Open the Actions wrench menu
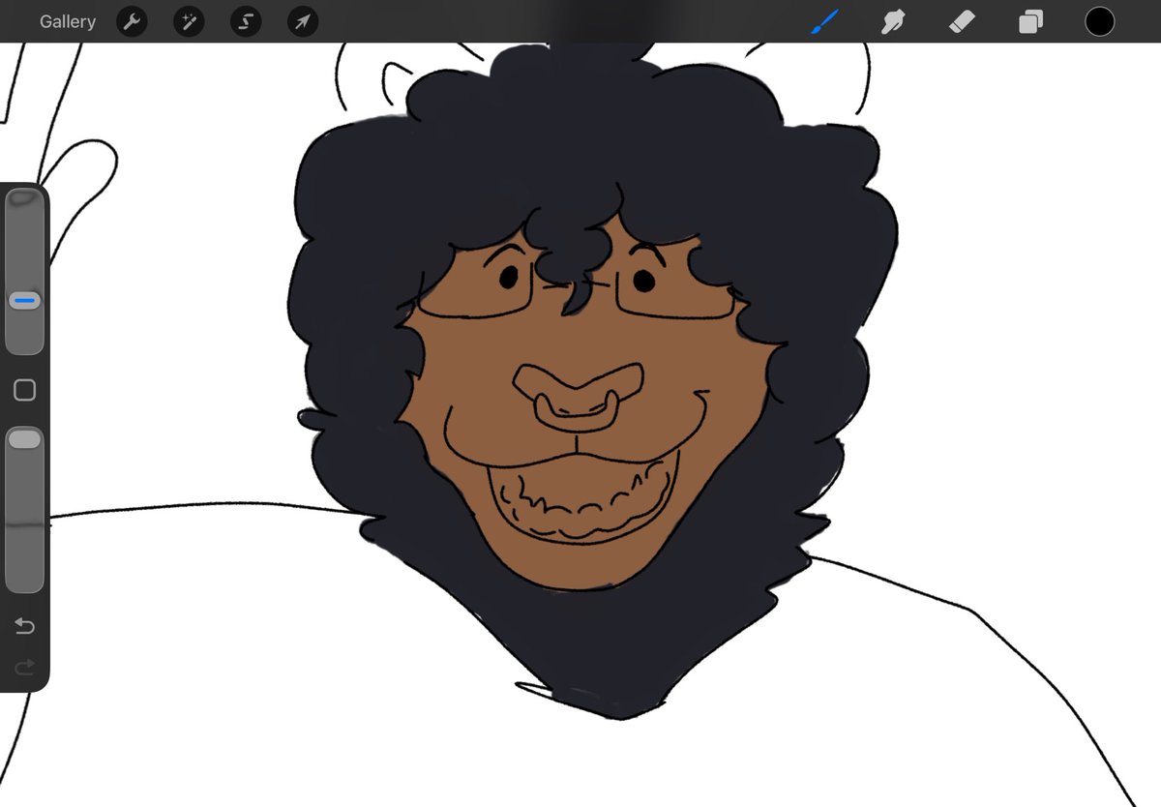Screen dimensions: 1161x807 [x=132, y=21]
